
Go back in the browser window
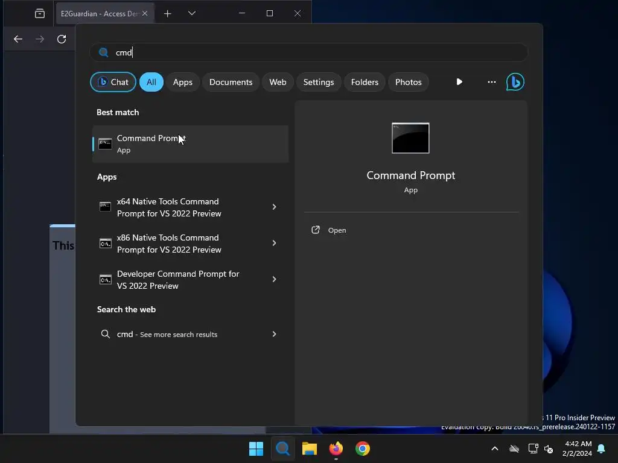point(18,39)
